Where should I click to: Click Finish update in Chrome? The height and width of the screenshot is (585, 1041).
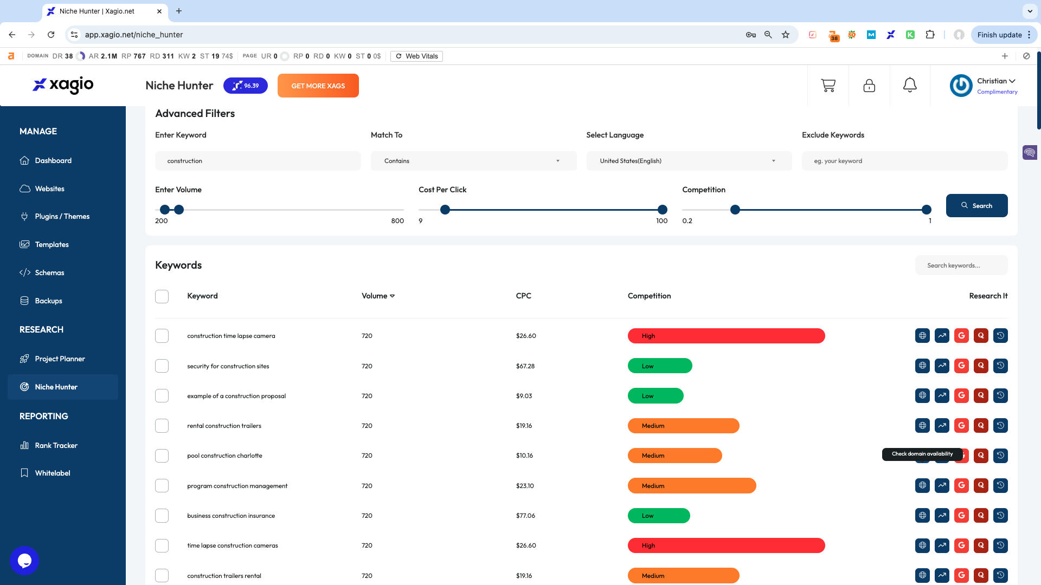pos(1004,35)
